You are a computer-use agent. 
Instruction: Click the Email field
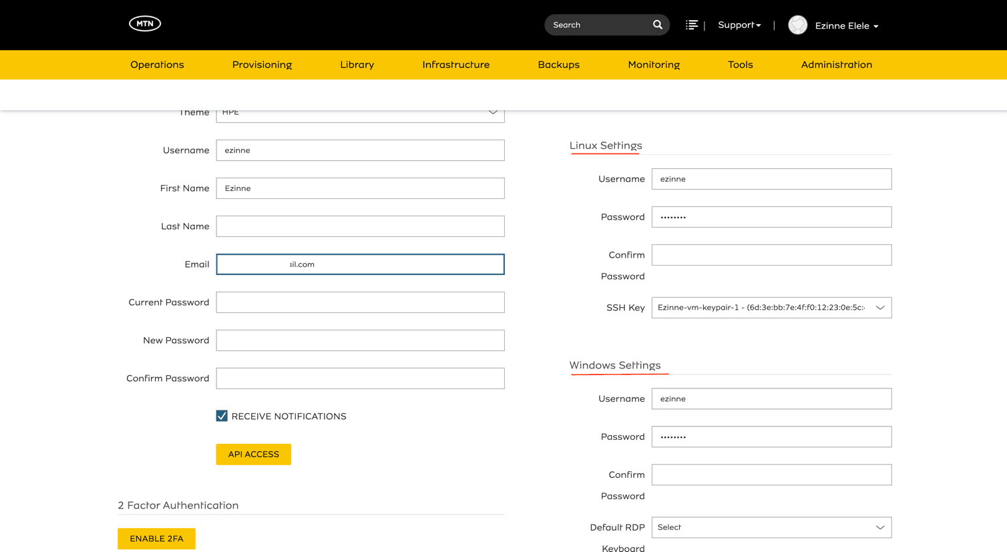pyautogui.click(x=360, y=264)
